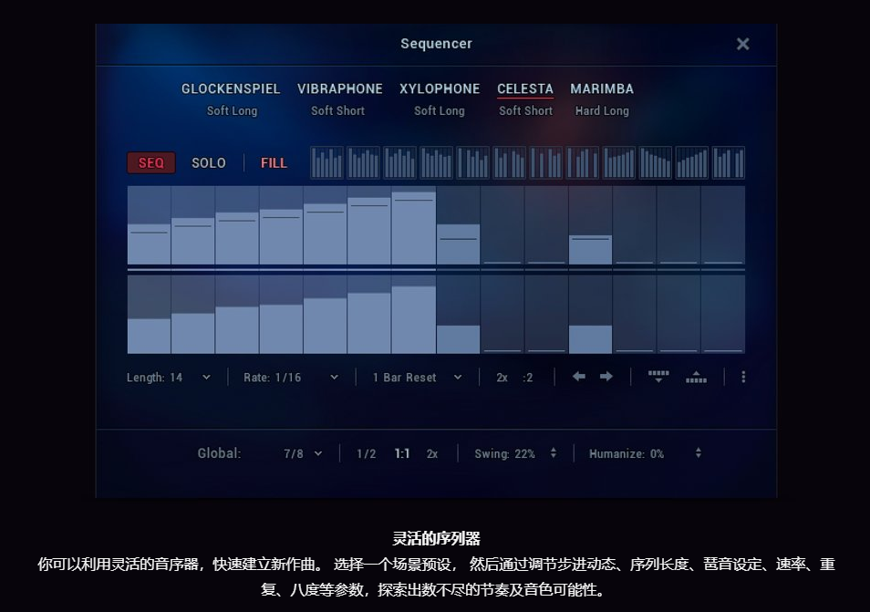
Task: Open the 1 Bar Reset dropdown
Action: pyautogui.click(x=418, y=378)
